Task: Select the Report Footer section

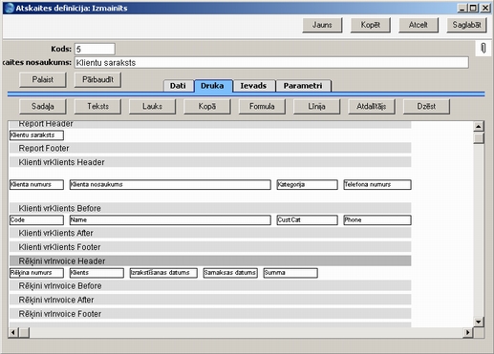Action: click(210, 148)
